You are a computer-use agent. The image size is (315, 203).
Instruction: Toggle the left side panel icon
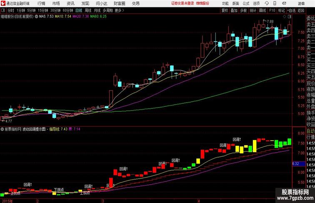coord(3,10)
